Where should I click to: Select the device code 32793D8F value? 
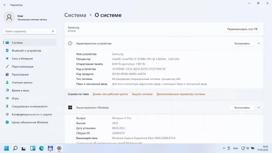(139, 69)
